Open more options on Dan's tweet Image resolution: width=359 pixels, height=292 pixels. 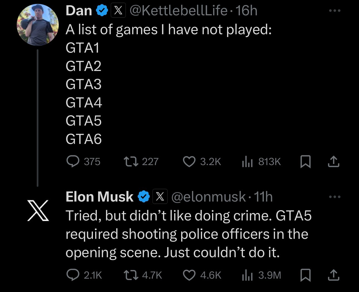(x=335, y=11)
